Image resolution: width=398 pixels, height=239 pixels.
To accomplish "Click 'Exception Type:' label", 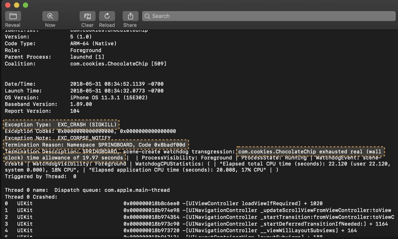I will 28,125.
